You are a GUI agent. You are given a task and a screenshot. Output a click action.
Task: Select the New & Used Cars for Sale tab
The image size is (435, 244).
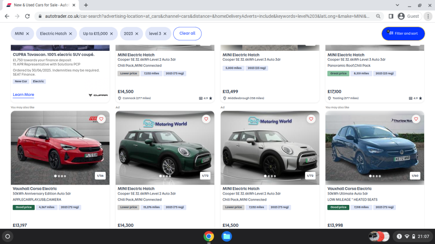(41, 5)
